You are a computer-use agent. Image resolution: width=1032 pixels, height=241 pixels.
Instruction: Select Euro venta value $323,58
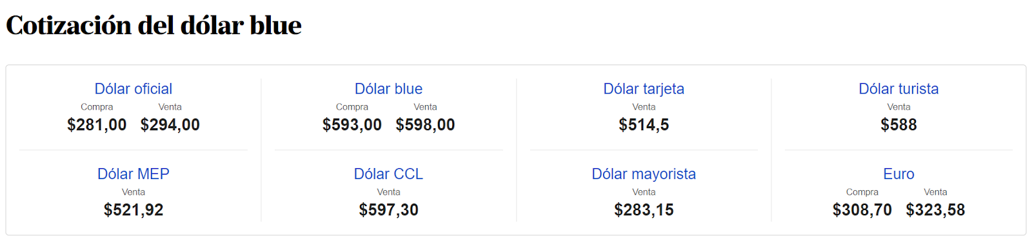pyautogui.click(x=935, y=210)
